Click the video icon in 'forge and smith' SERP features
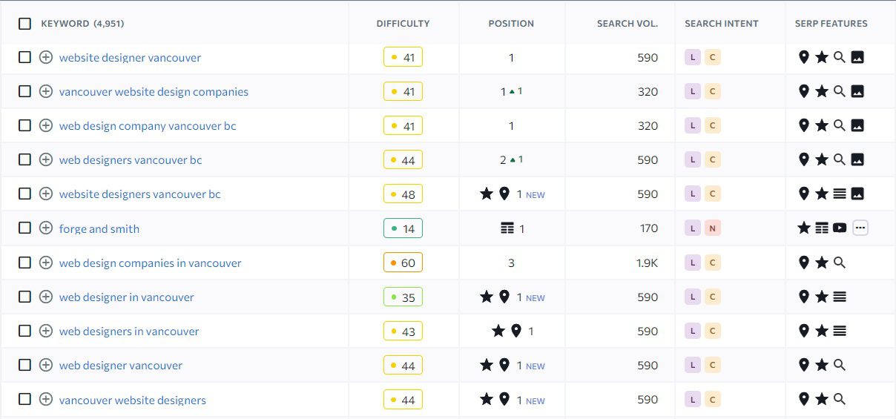The image size is (896, 419). (840, 228)
